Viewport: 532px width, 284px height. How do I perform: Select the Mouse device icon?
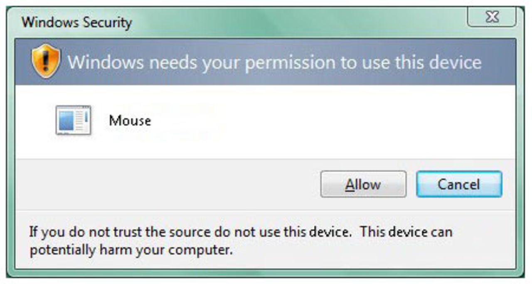click(73, 120)
